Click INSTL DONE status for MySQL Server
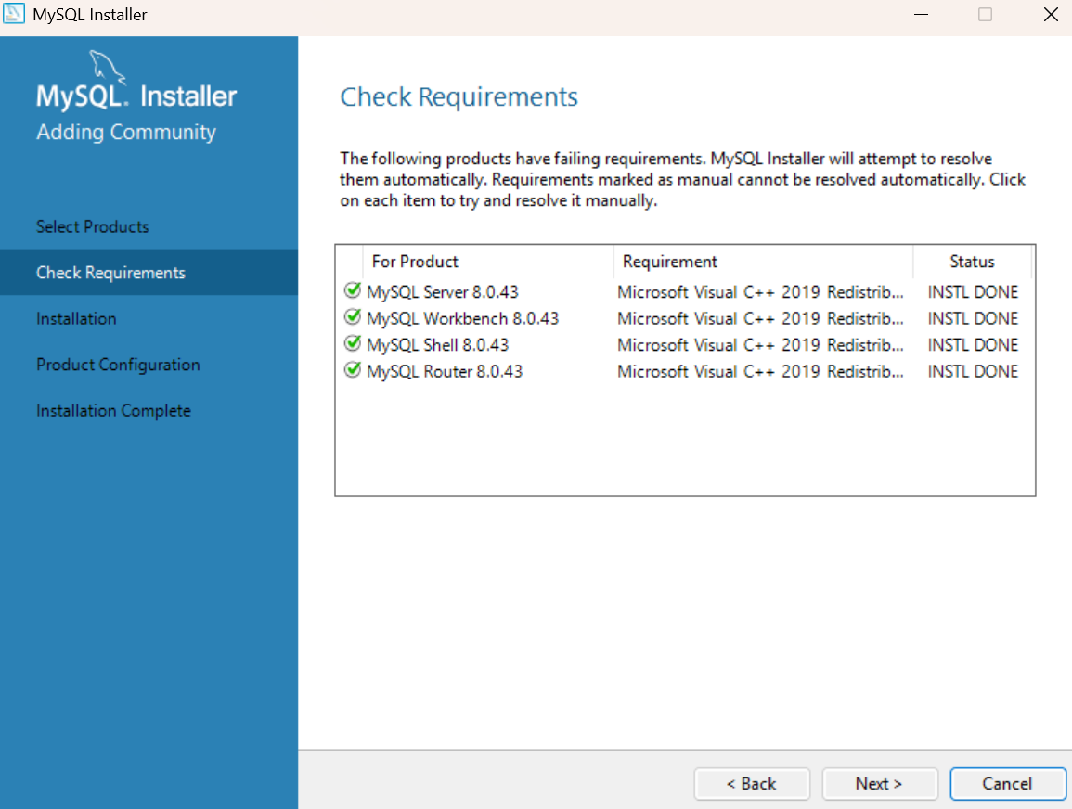Screen dimensions: 1072x809 click(973, 292)
